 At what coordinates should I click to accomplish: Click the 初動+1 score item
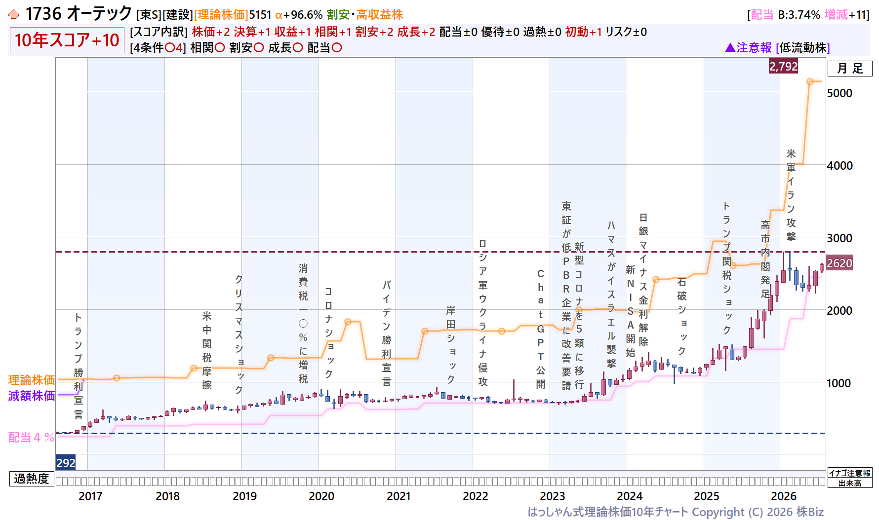[584, 32]
